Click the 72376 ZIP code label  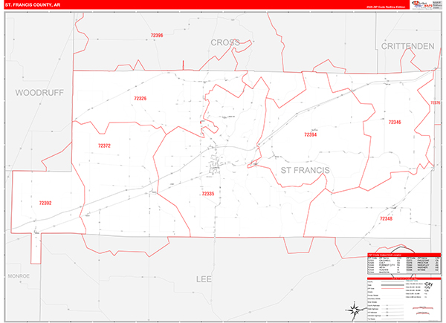click(x=436, y=102)
